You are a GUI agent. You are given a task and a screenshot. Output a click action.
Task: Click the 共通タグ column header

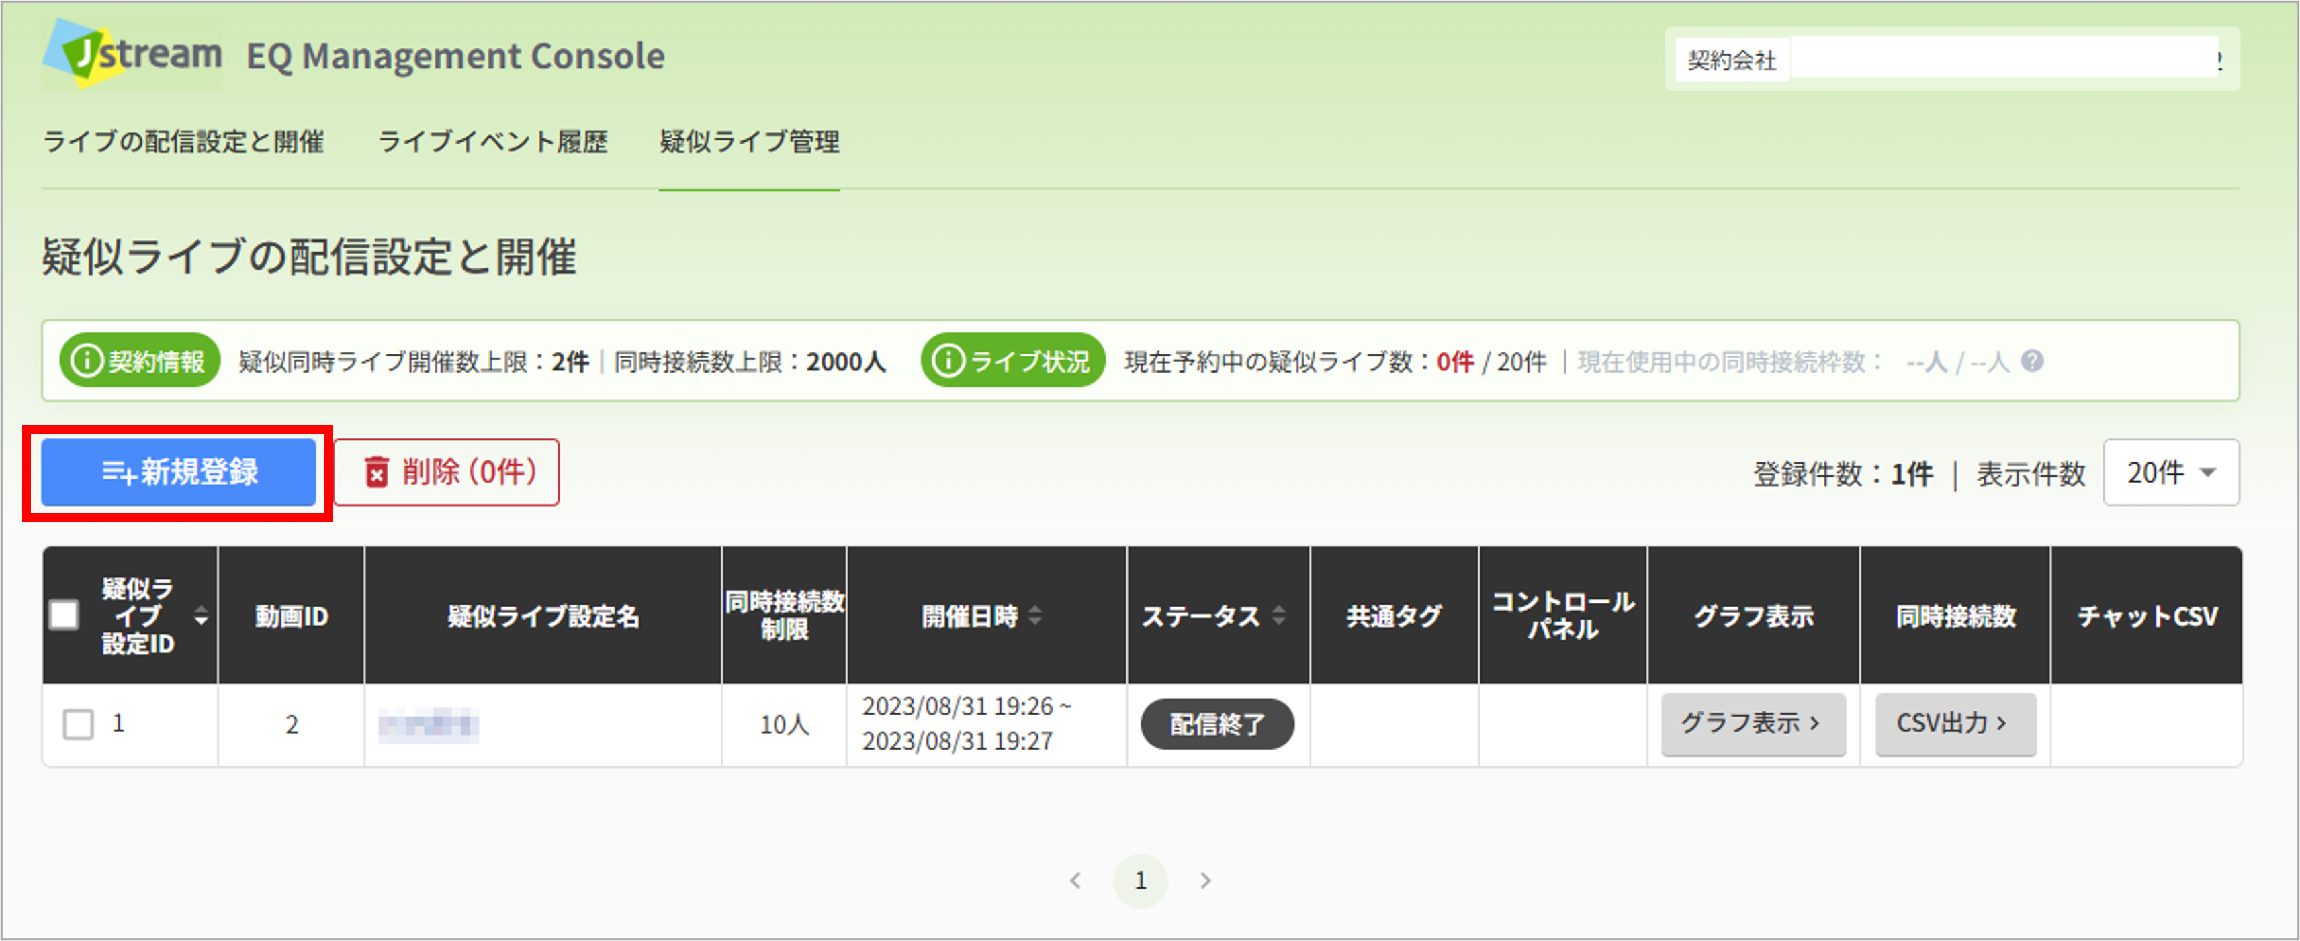1394,615
